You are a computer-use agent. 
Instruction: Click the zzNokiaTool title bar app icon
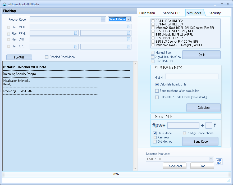coord(4,4)
